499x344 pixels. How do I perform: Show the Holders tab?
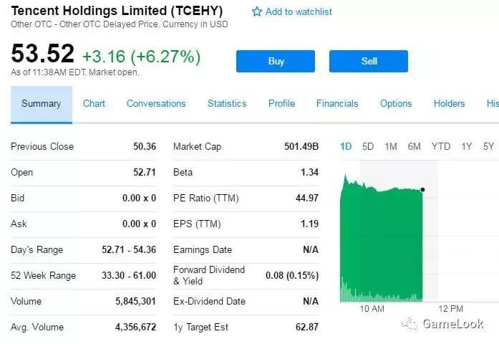point(450,104)
